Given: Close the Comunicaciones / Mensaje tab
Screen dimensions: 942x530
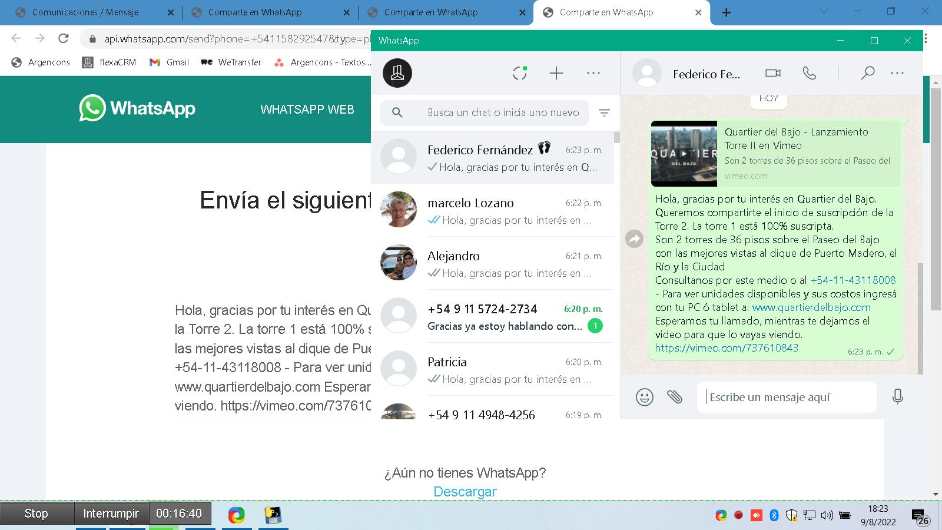Looking at the screenshot, I should [x=171, y=12].
